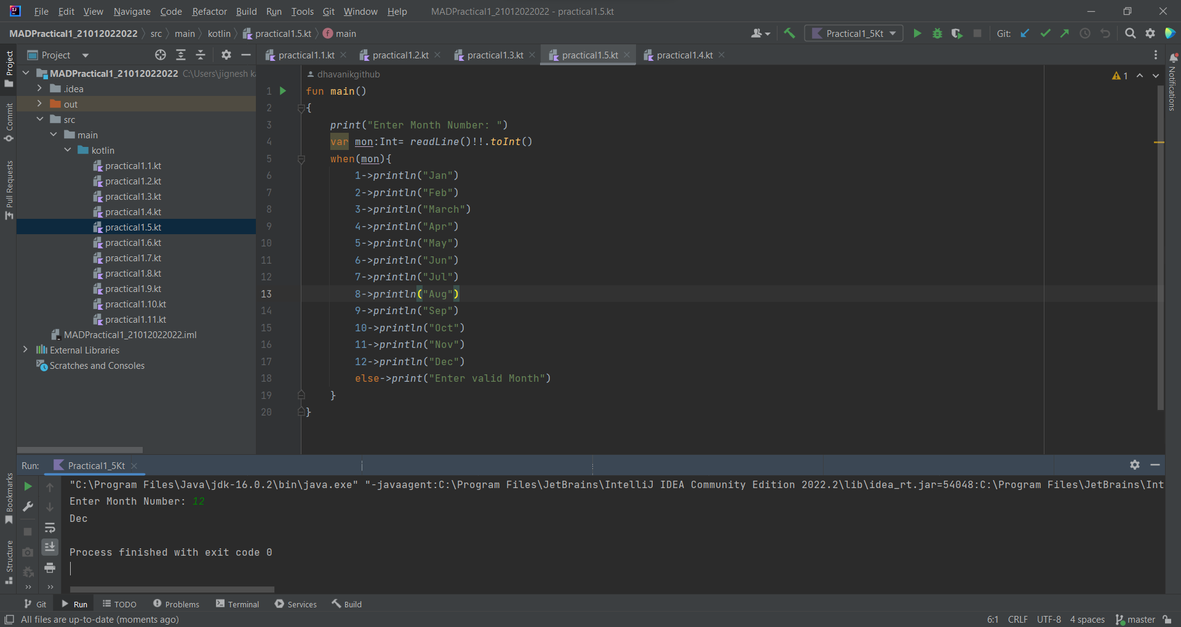Click the Update Project blue arrow icon
1181x627 pixels.
(1025, 33)
